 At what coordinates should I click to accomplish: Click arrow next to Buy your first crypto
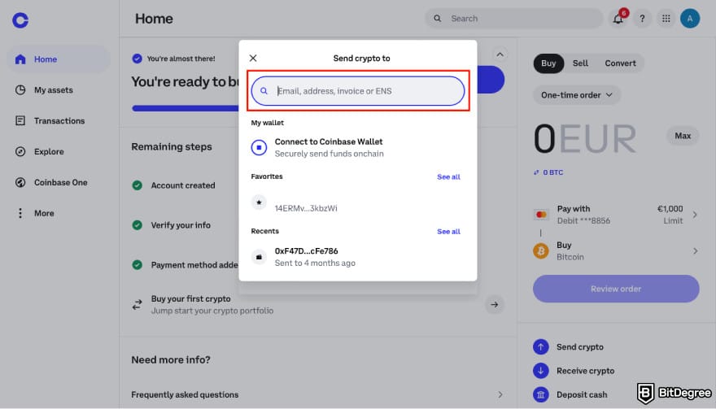pos(495,304)
